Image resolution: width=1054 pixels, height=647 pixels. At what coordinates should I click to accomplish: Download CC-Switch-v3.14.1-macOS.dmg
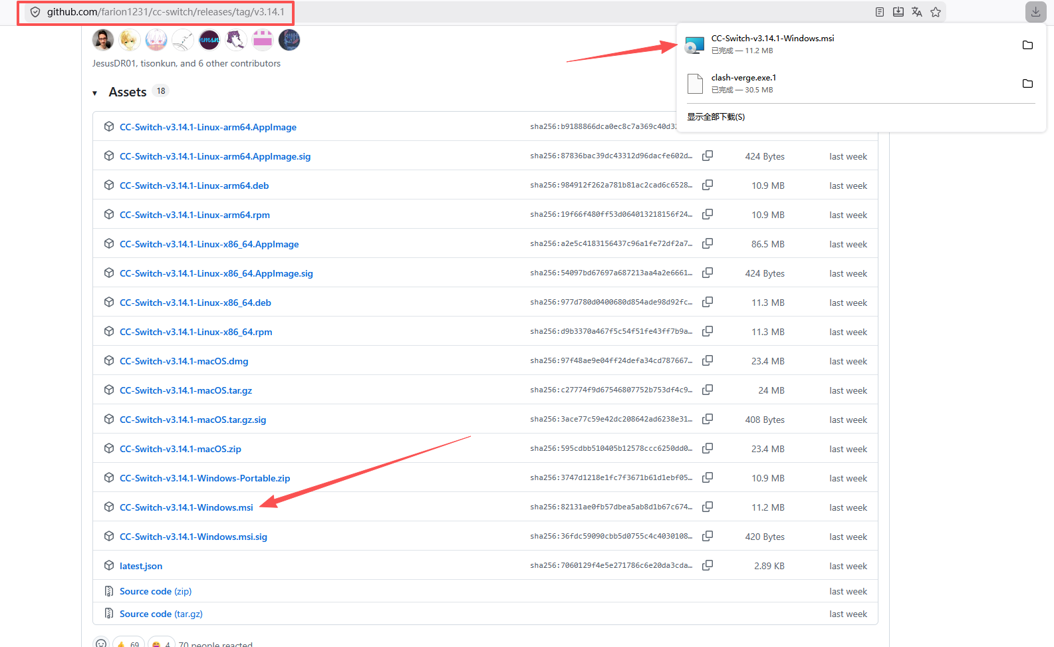(184, 361)
